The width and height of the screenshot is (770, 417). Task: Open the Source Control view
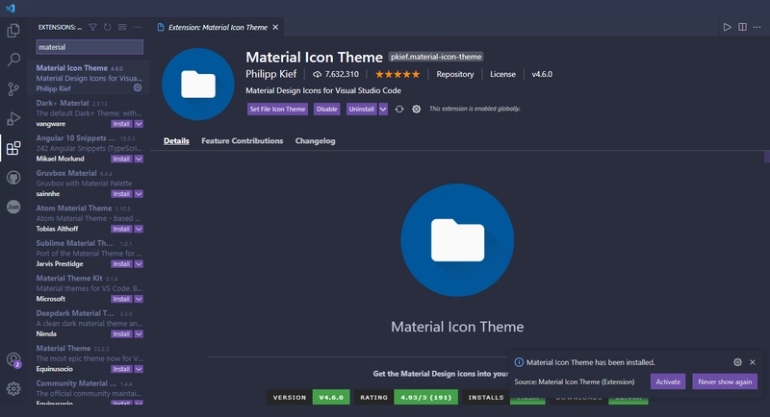pos(13,89)
